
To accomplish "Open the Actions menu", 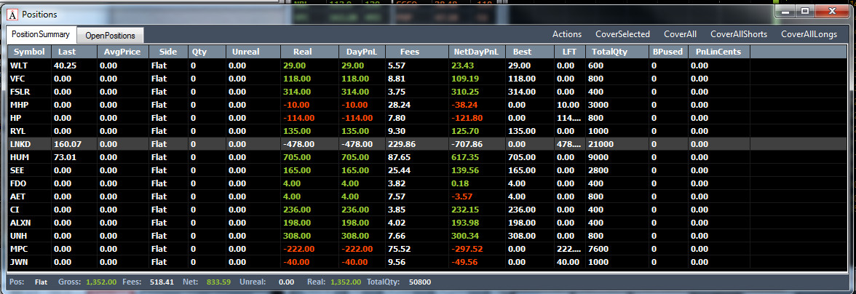I will click(x=566, y=33).
